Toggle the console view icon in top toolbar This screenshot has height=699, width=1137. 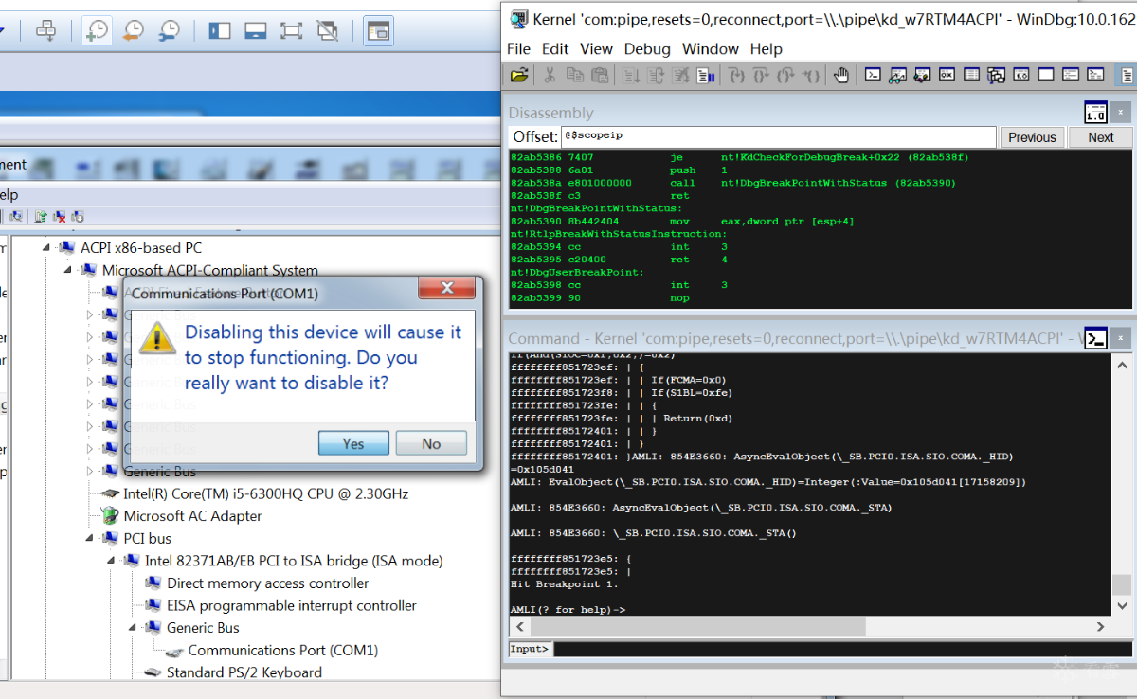[x=379, y=30]
